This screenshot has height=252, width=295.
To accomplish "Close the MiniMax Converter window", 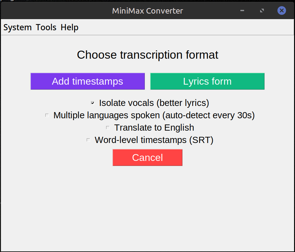I will (x=282, y=10).
